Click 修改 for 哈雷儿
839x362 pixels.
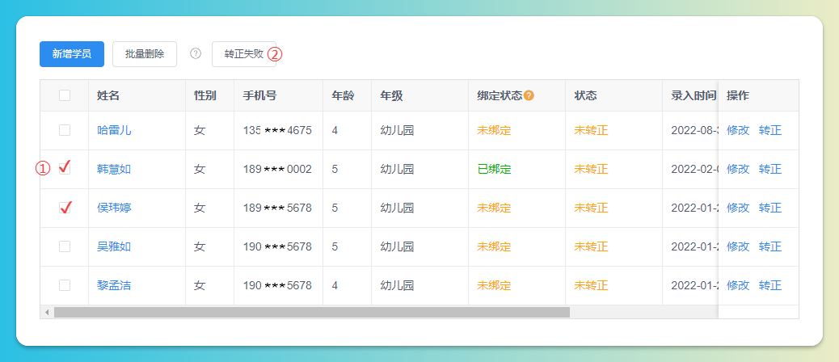tap(738, 130)
